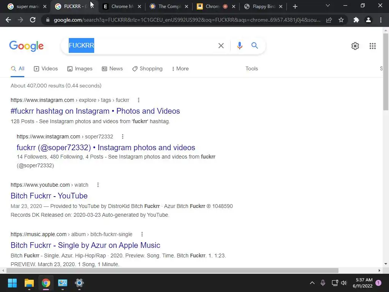
Task: Open the YouTube result link
Action: (x=49, y=196)
